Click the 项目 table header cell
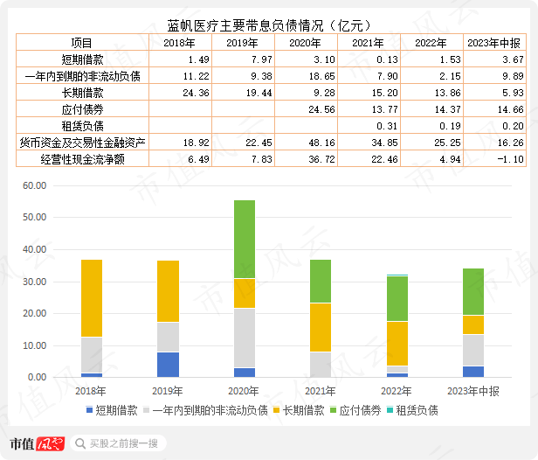The width and height of the screenshot is (538, 460). click(x=82, y=43)
